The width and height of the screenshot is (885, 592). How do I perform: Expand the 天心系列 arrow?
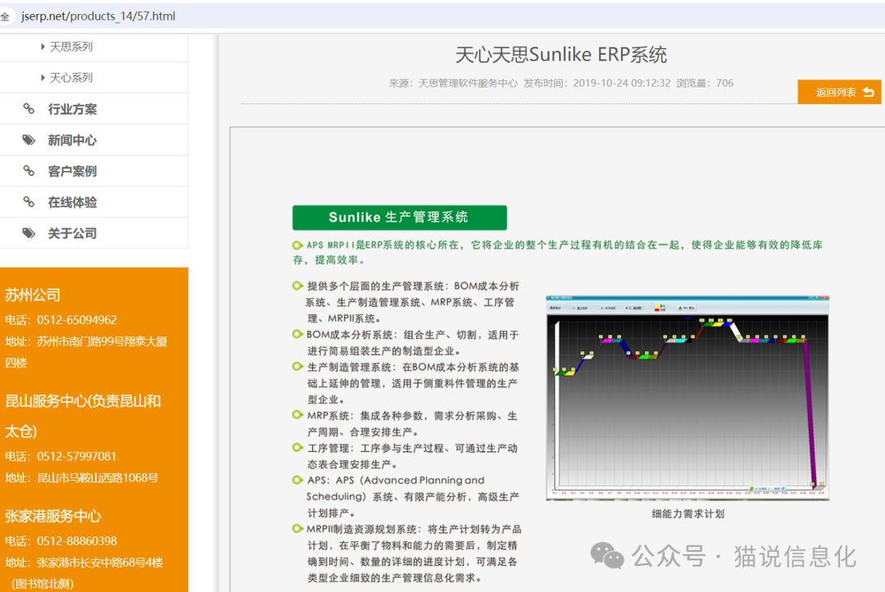tap(43, 78)
